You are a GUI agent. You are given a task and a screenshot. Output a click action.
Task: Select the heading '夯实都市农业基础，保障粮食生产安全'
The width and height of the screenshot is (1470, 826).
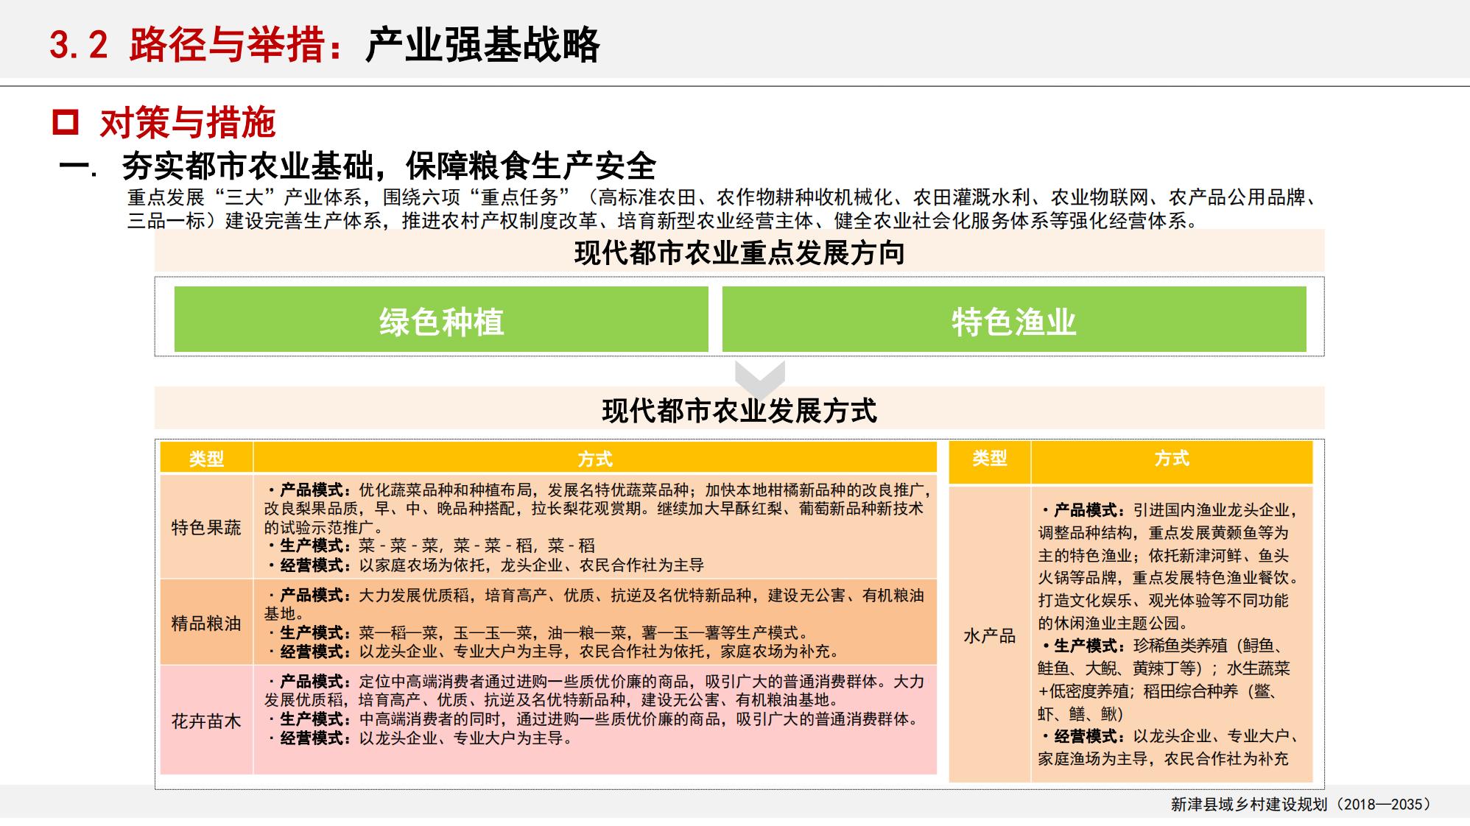(x=389, y=166)
